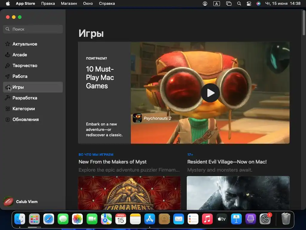Open New From the Makers of Myst
Screen dimensions: 306x230
pos(112,162)
